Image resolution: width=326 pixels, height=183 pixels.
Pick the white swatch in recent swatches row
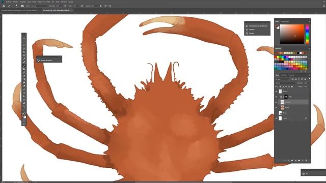(x=301, y=53)
